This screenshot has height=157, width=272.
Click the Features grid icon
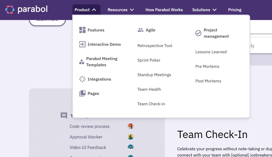point(82,30)
